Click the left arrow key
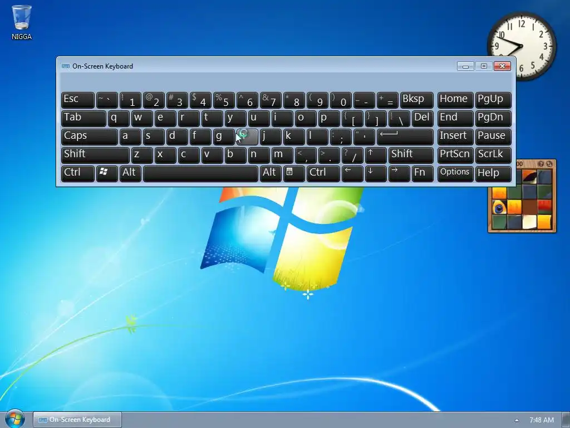The image size is (570, 428). 352,173
